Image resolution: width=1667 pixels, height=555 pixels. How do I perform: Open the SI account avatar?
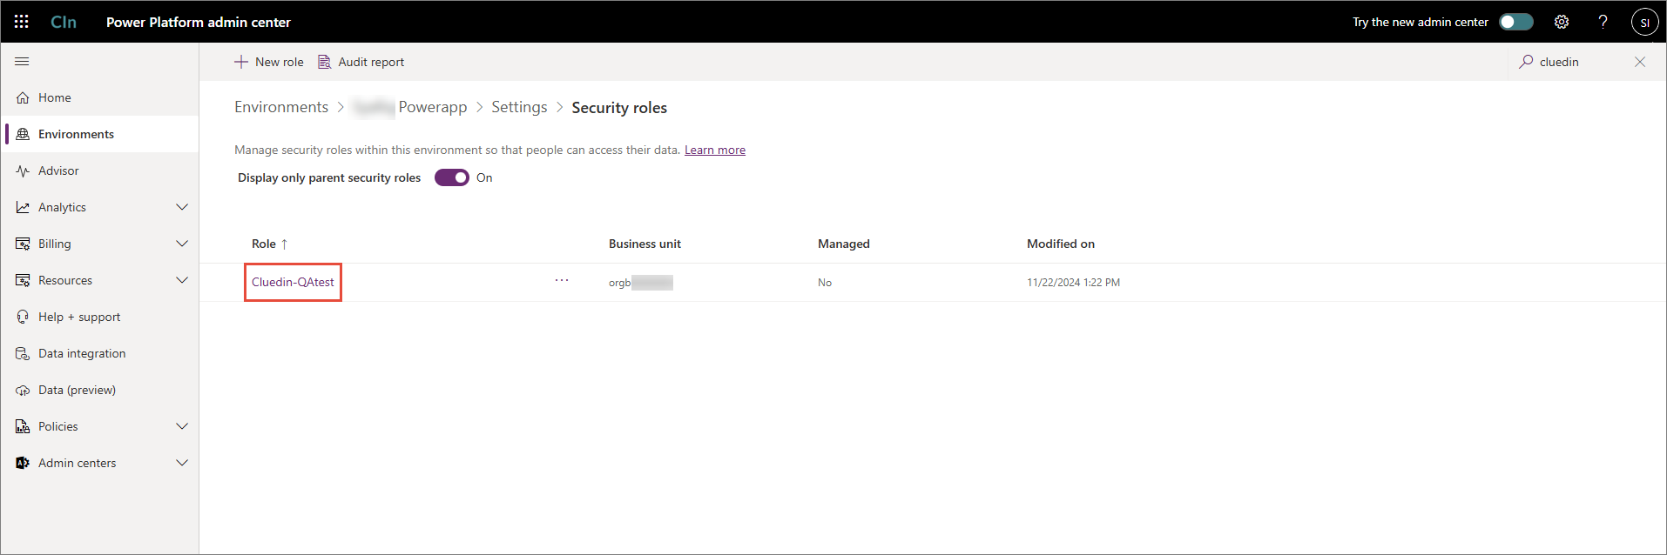[1644, 22]
